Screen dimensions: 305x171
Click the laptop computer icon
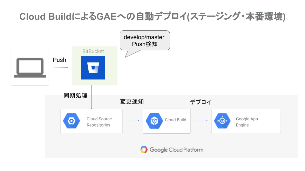click(30, 68)
